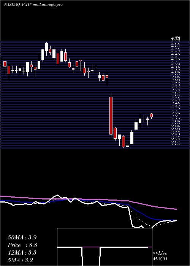Click the <<Live MACD label
The image size is (190, 266).
160,256
